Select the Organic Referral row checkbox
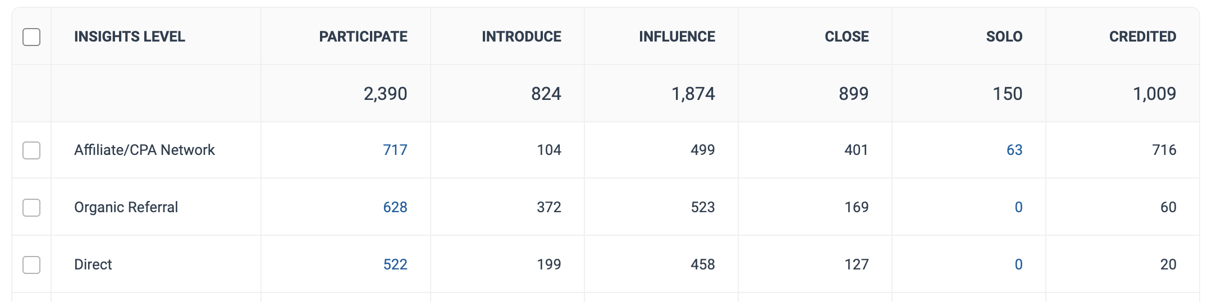This screenshot has width=1207, height=302. (x=31, y=208)
